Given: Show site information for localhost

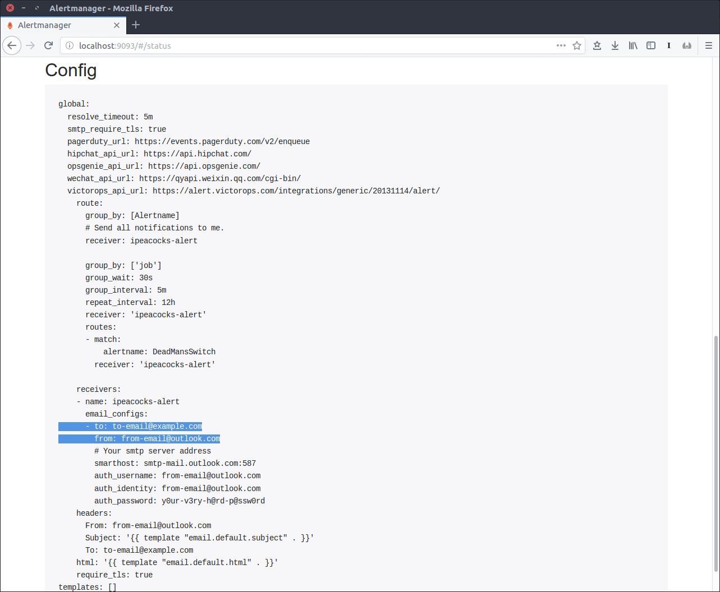Looking at the screenshot, I should pyautogui.click(x=70, y=46).
